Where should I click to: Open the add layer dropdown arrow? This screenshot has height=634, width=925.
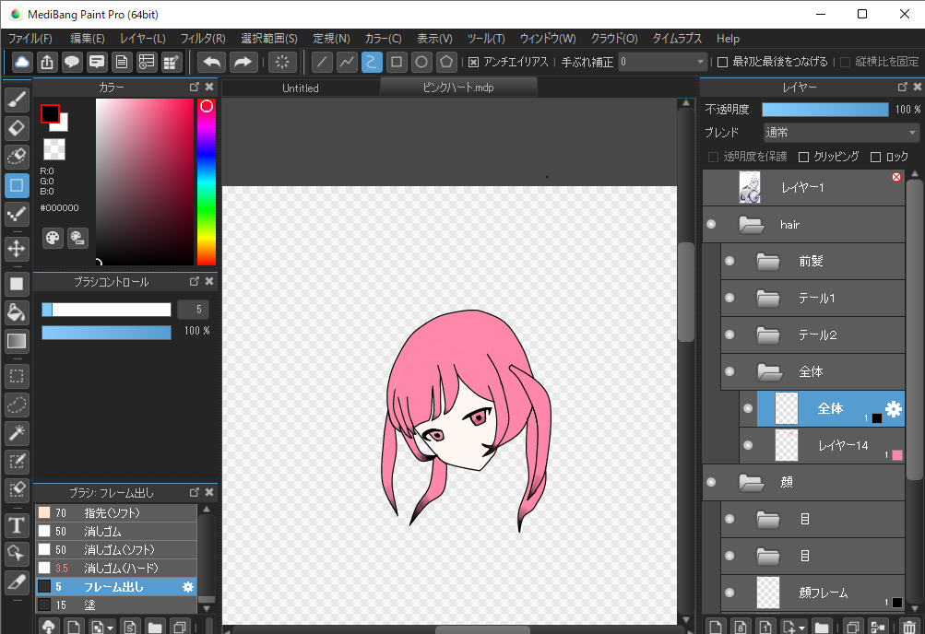point(801,628)
